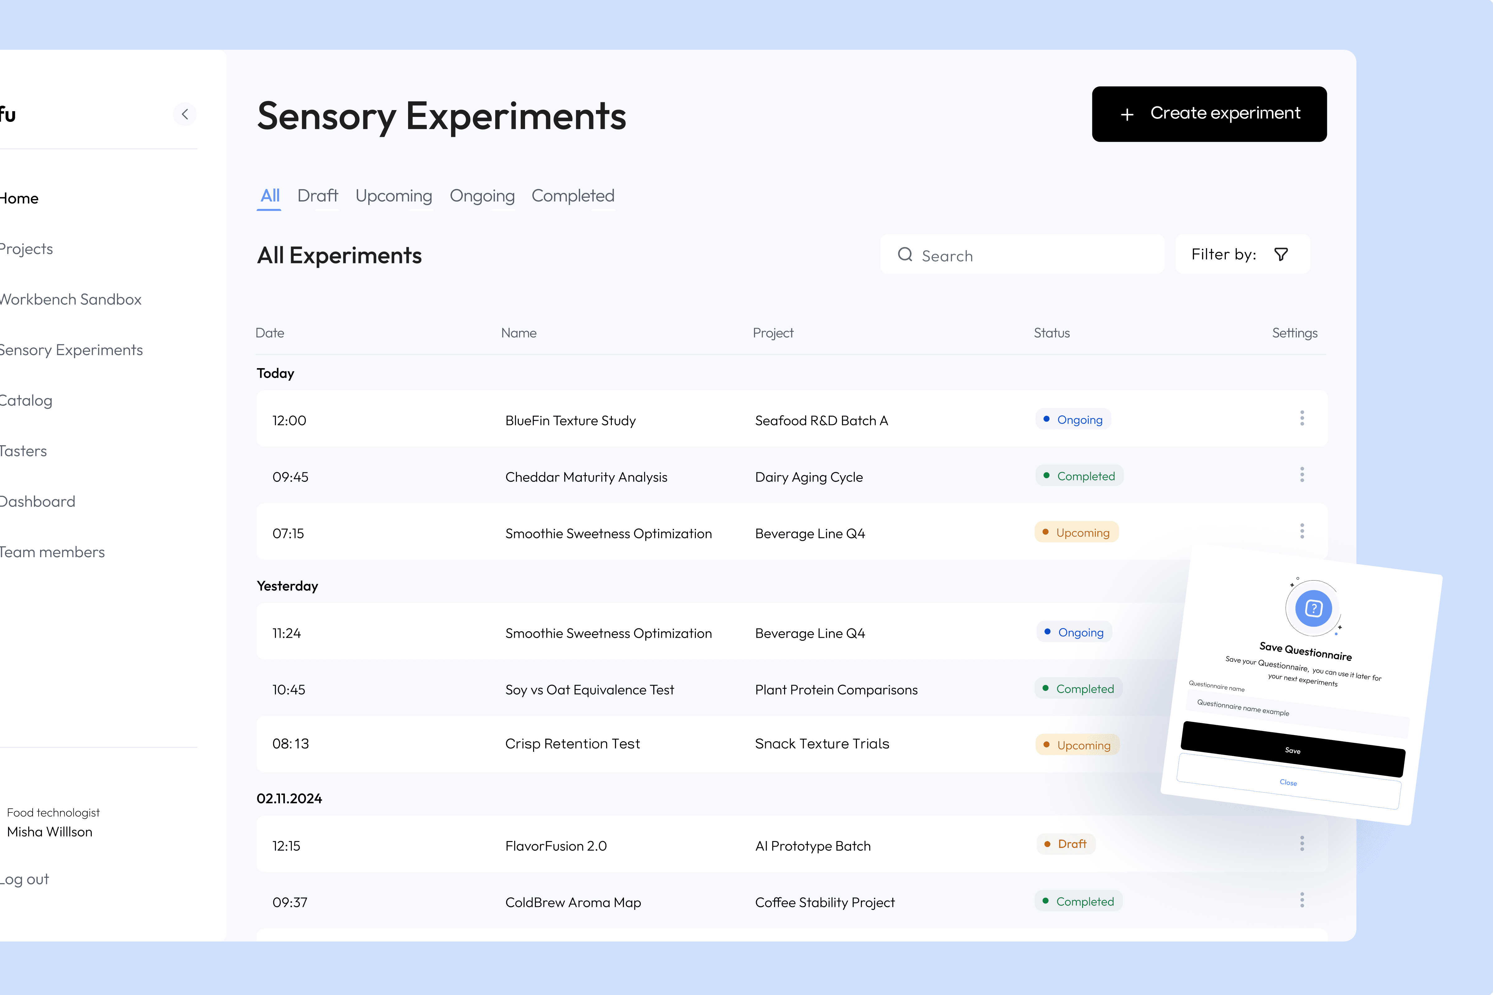The height and width of the screenshot is (995, 1493).
Task: Click the question mark questionnaire icon
Action: [1313, 609]
